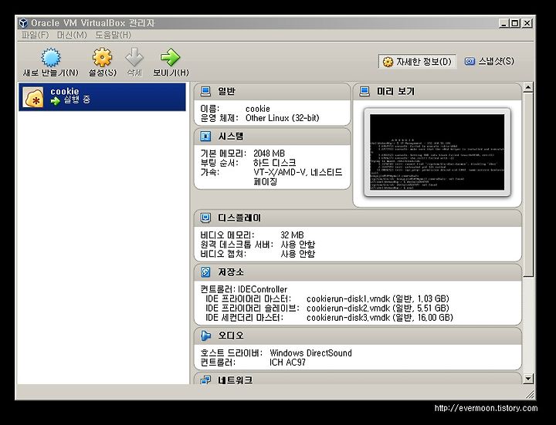Click Other Linux (32-bit) OS value
This screenshot has height=425, width=556.
coord(283,118)
